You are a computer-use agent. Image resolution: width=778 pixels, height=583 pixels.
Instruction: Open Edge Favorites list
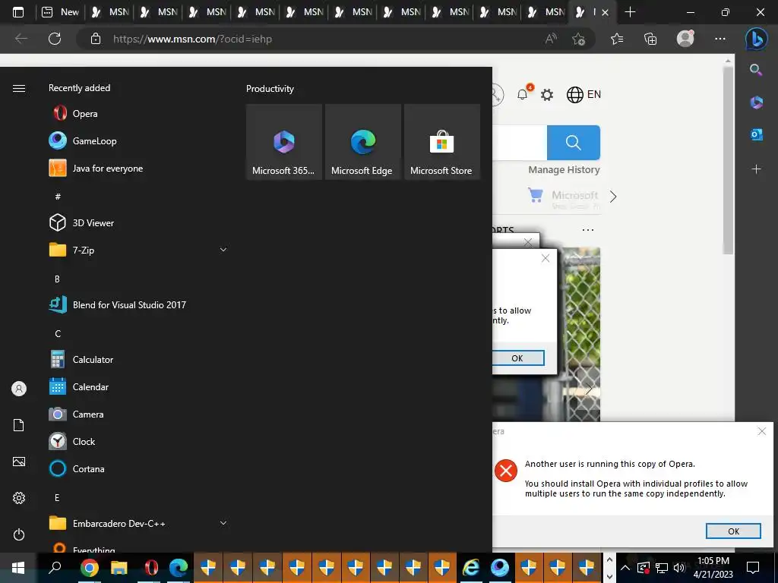[617, 39]
